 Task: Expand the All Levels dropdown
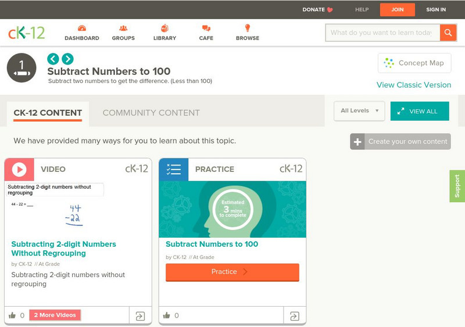point(359,111)
